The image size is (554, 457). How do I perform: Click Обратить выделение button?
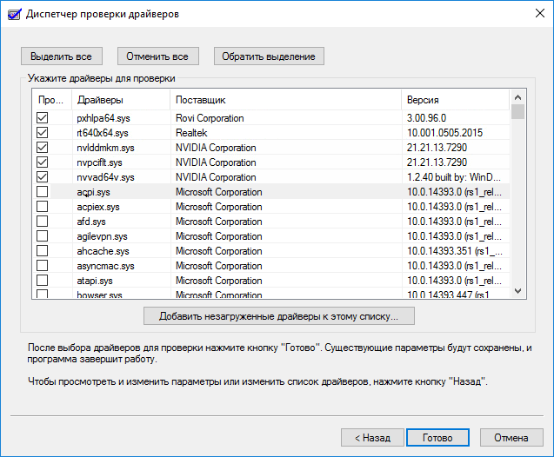269,56
